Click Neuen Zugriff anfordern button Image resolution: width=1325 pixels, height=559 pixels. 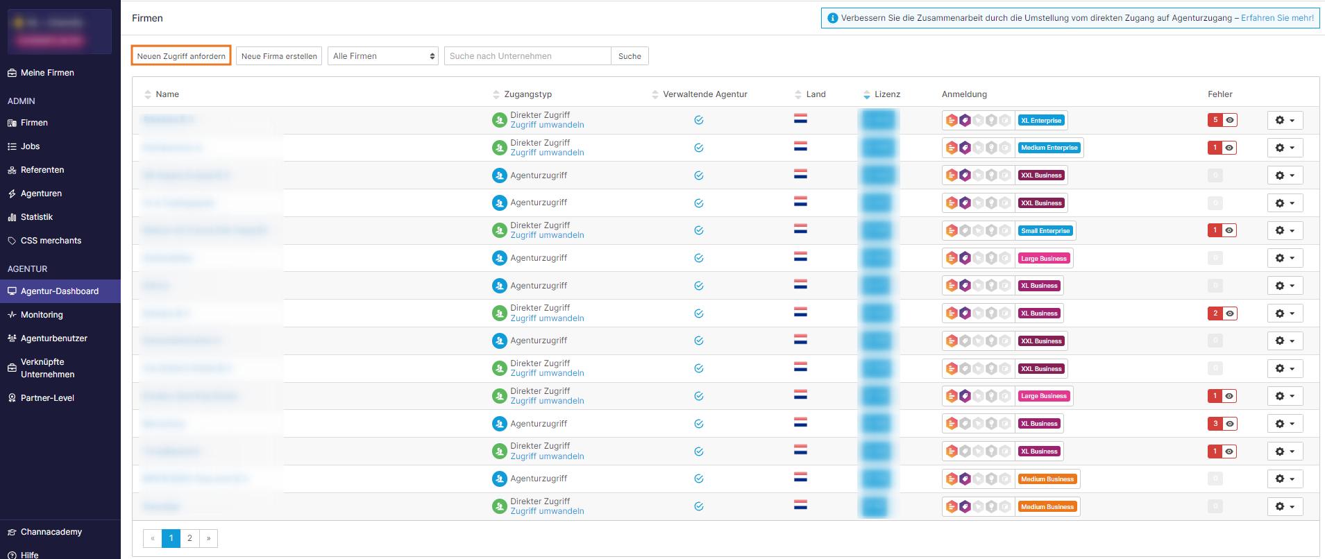point(181,56)
